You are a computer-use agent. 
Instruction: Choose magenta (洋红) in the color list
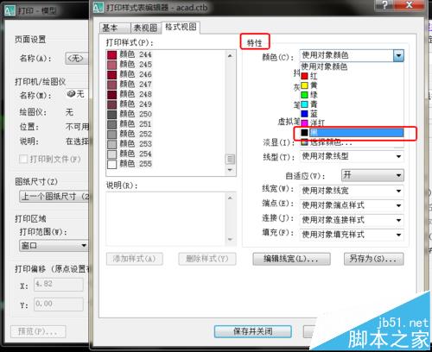352,123
